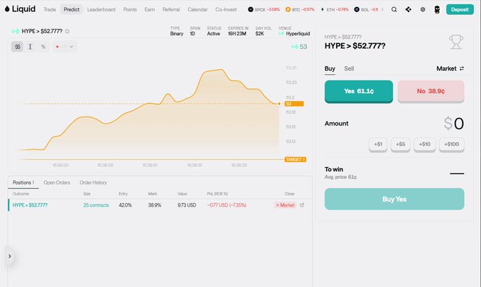This screenshot has height=287, width=481.
Task: Click the orange 53 price label on axis
Action: coord(294,104)
